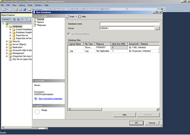Open the New Project dropdown arrow
The width and height of the screenshot is (190, 135).
pyautogui.click(x=7, y=9)
